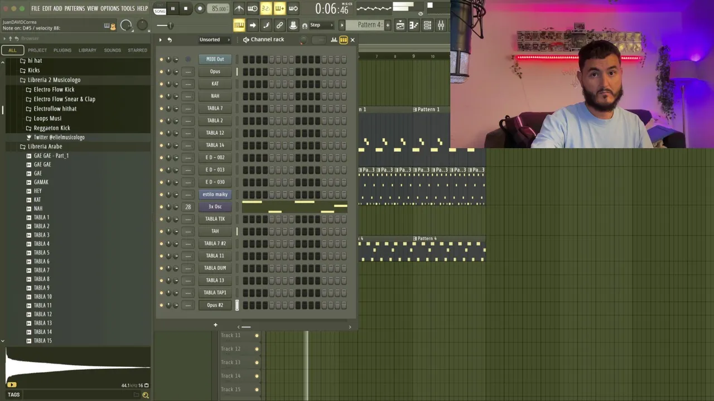The image size is (714, 401).
Task: Open the OPTIONS menu
Action: tap(110, 8)
